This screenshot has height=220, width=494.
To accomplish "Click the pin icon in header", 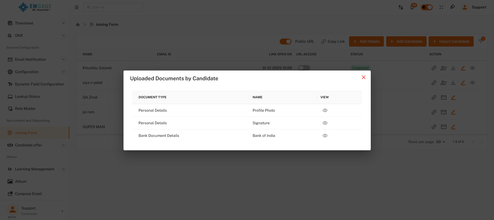I will point(453,7).
